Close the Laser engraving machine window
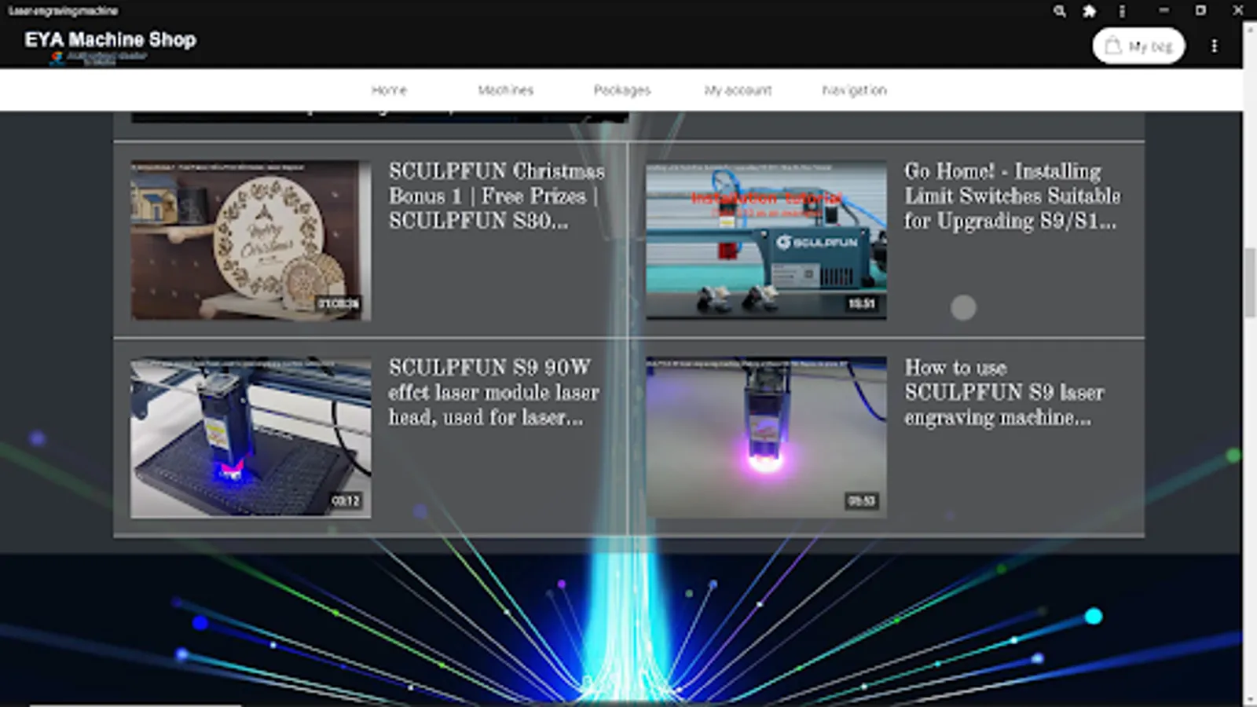This screenshot has height=707, width=1257. (1238, 11)
